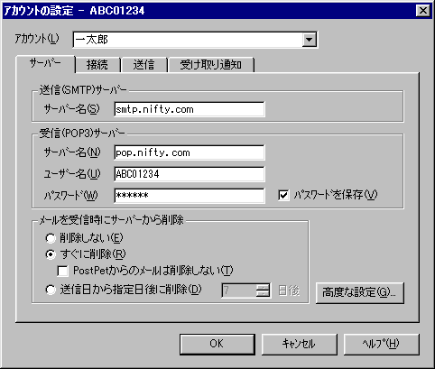
Task: Click the パスワード input field
Action: coord(190,196)
